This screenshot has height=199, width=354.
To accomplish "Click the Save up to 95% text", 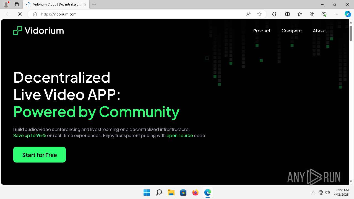I will click(x=30, y=135).
